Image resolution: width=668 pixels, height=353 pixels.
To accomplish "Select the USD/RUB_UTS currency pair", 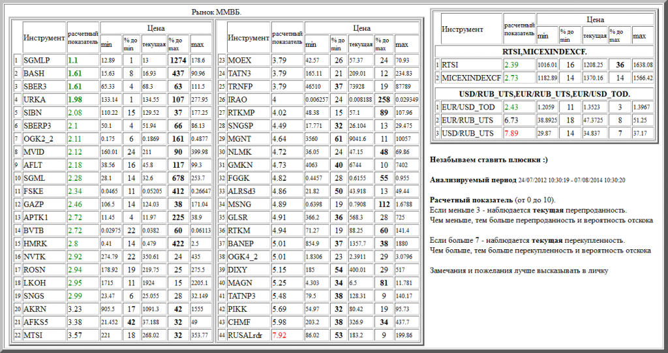I will coord(467,134).
